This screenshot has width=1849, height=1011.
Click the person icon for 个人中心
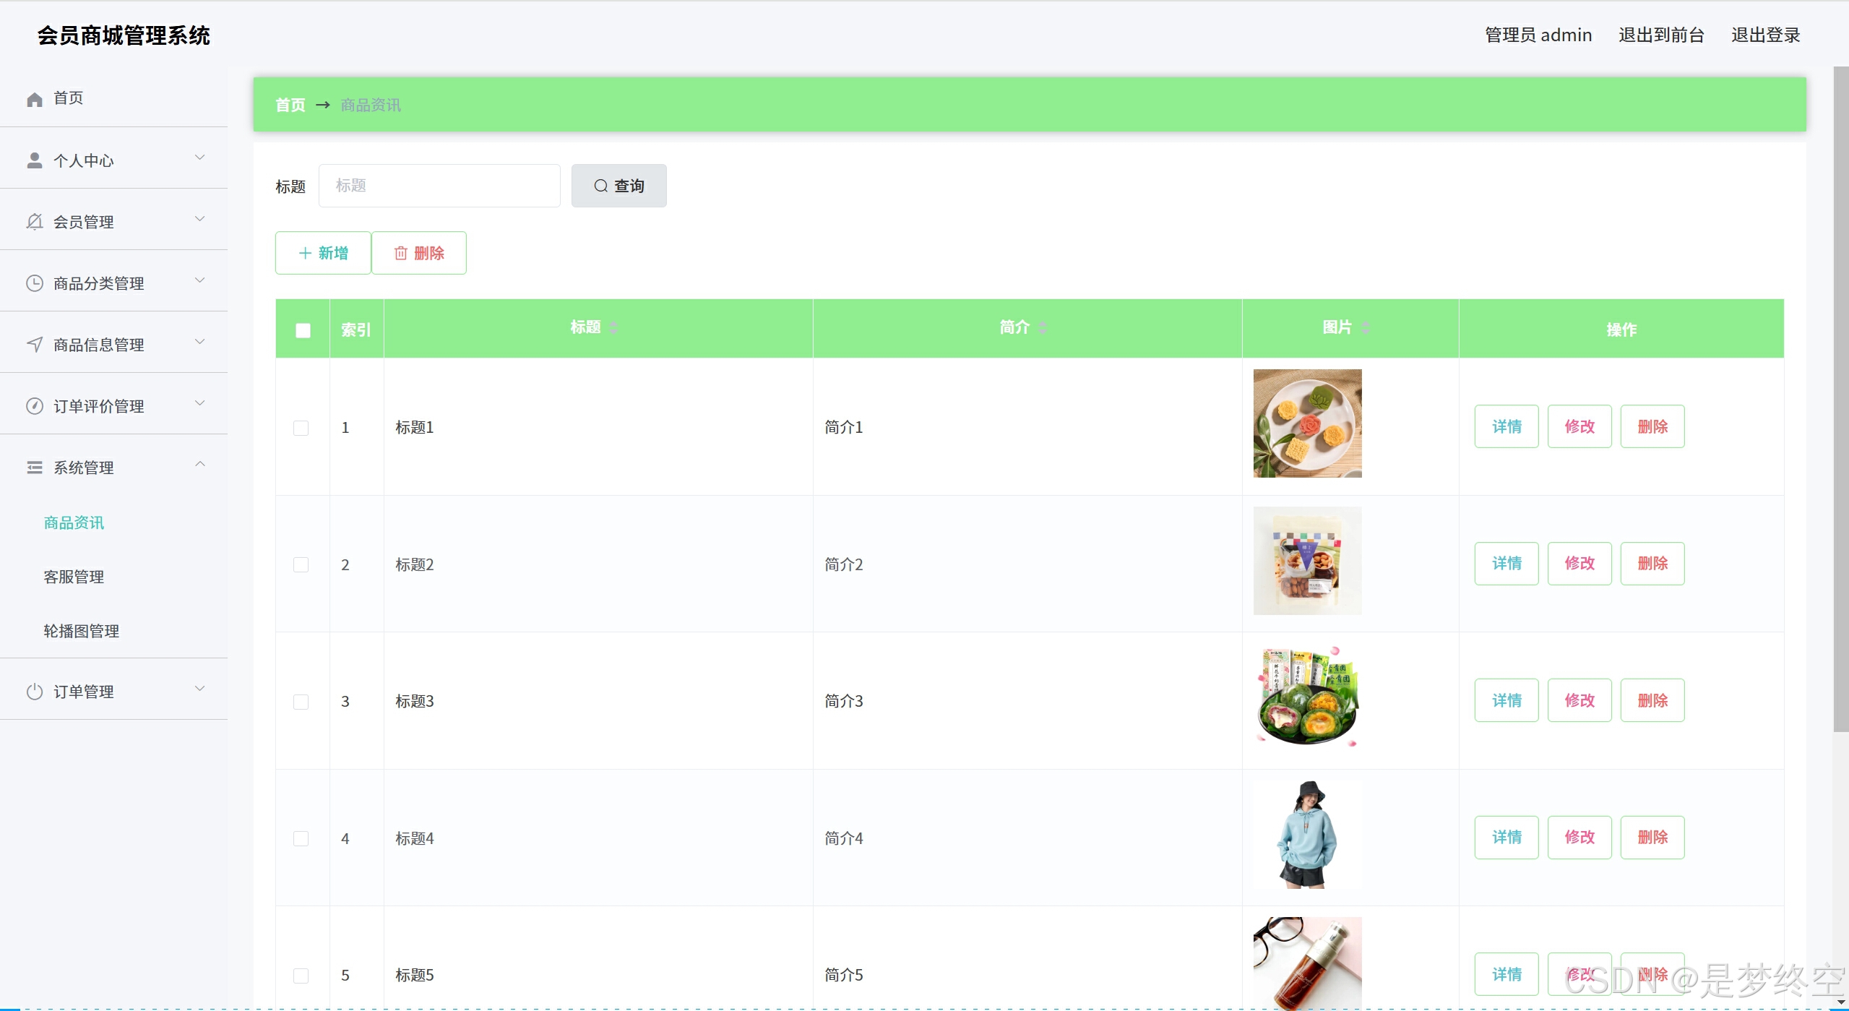[x=34, y=160]
